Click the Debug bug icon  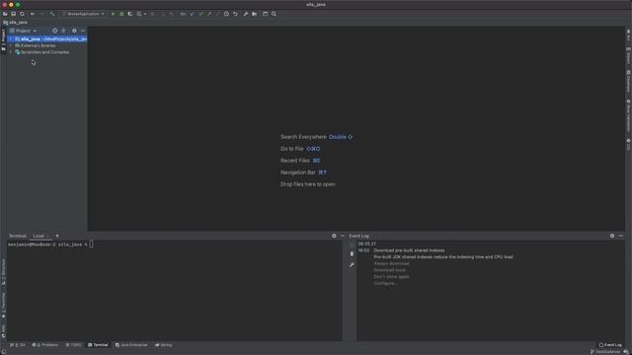121,14
